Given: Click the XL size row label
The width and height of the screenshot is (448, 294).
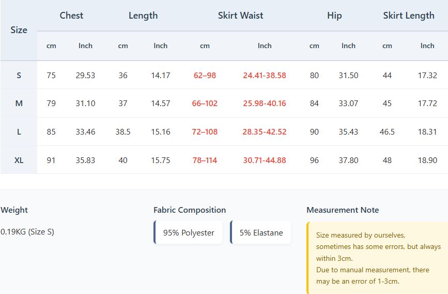Looking at the screenshot, I should click(19, 160).
